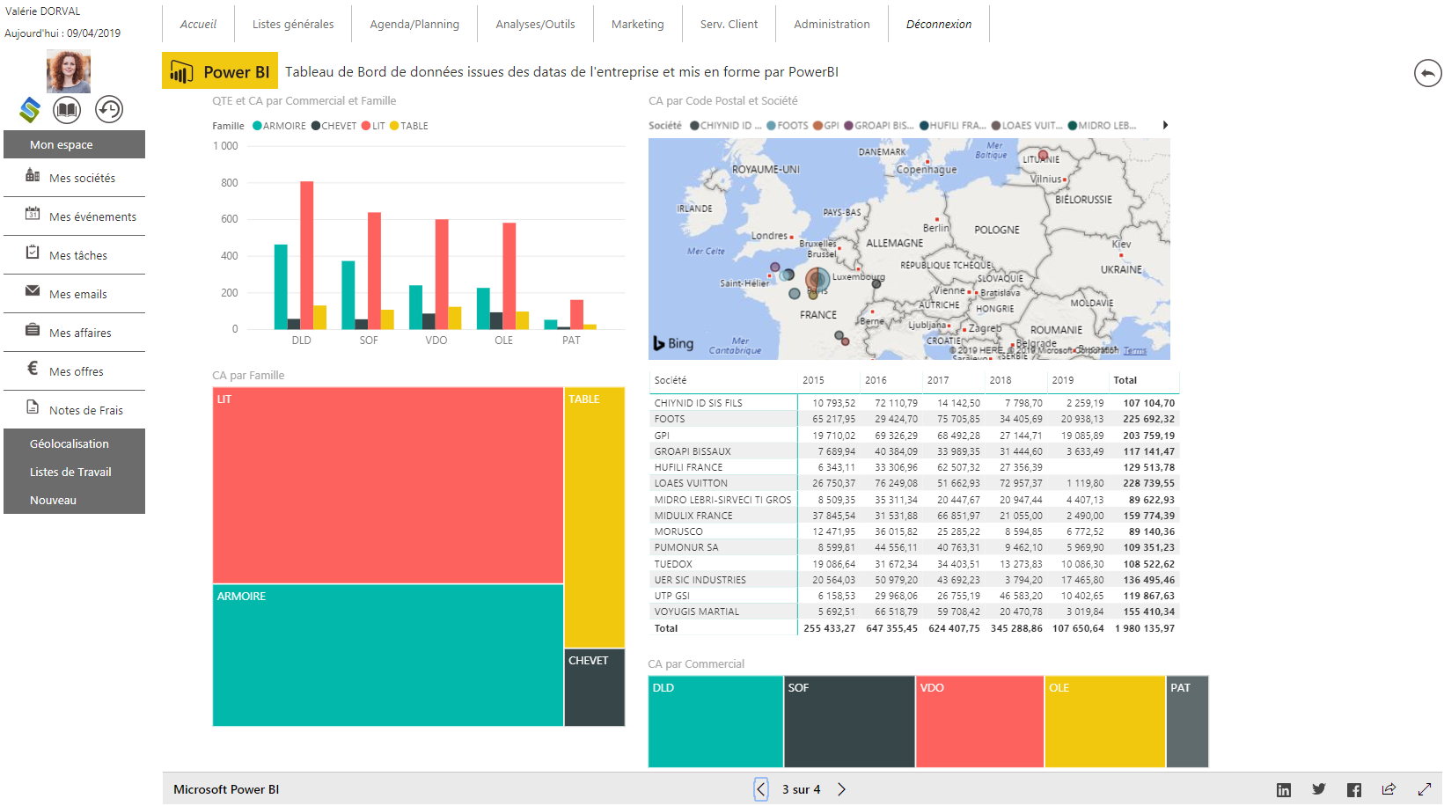Select GPI in Société legend
This screenshot has height=806, width=1444.
pos(826,126)
